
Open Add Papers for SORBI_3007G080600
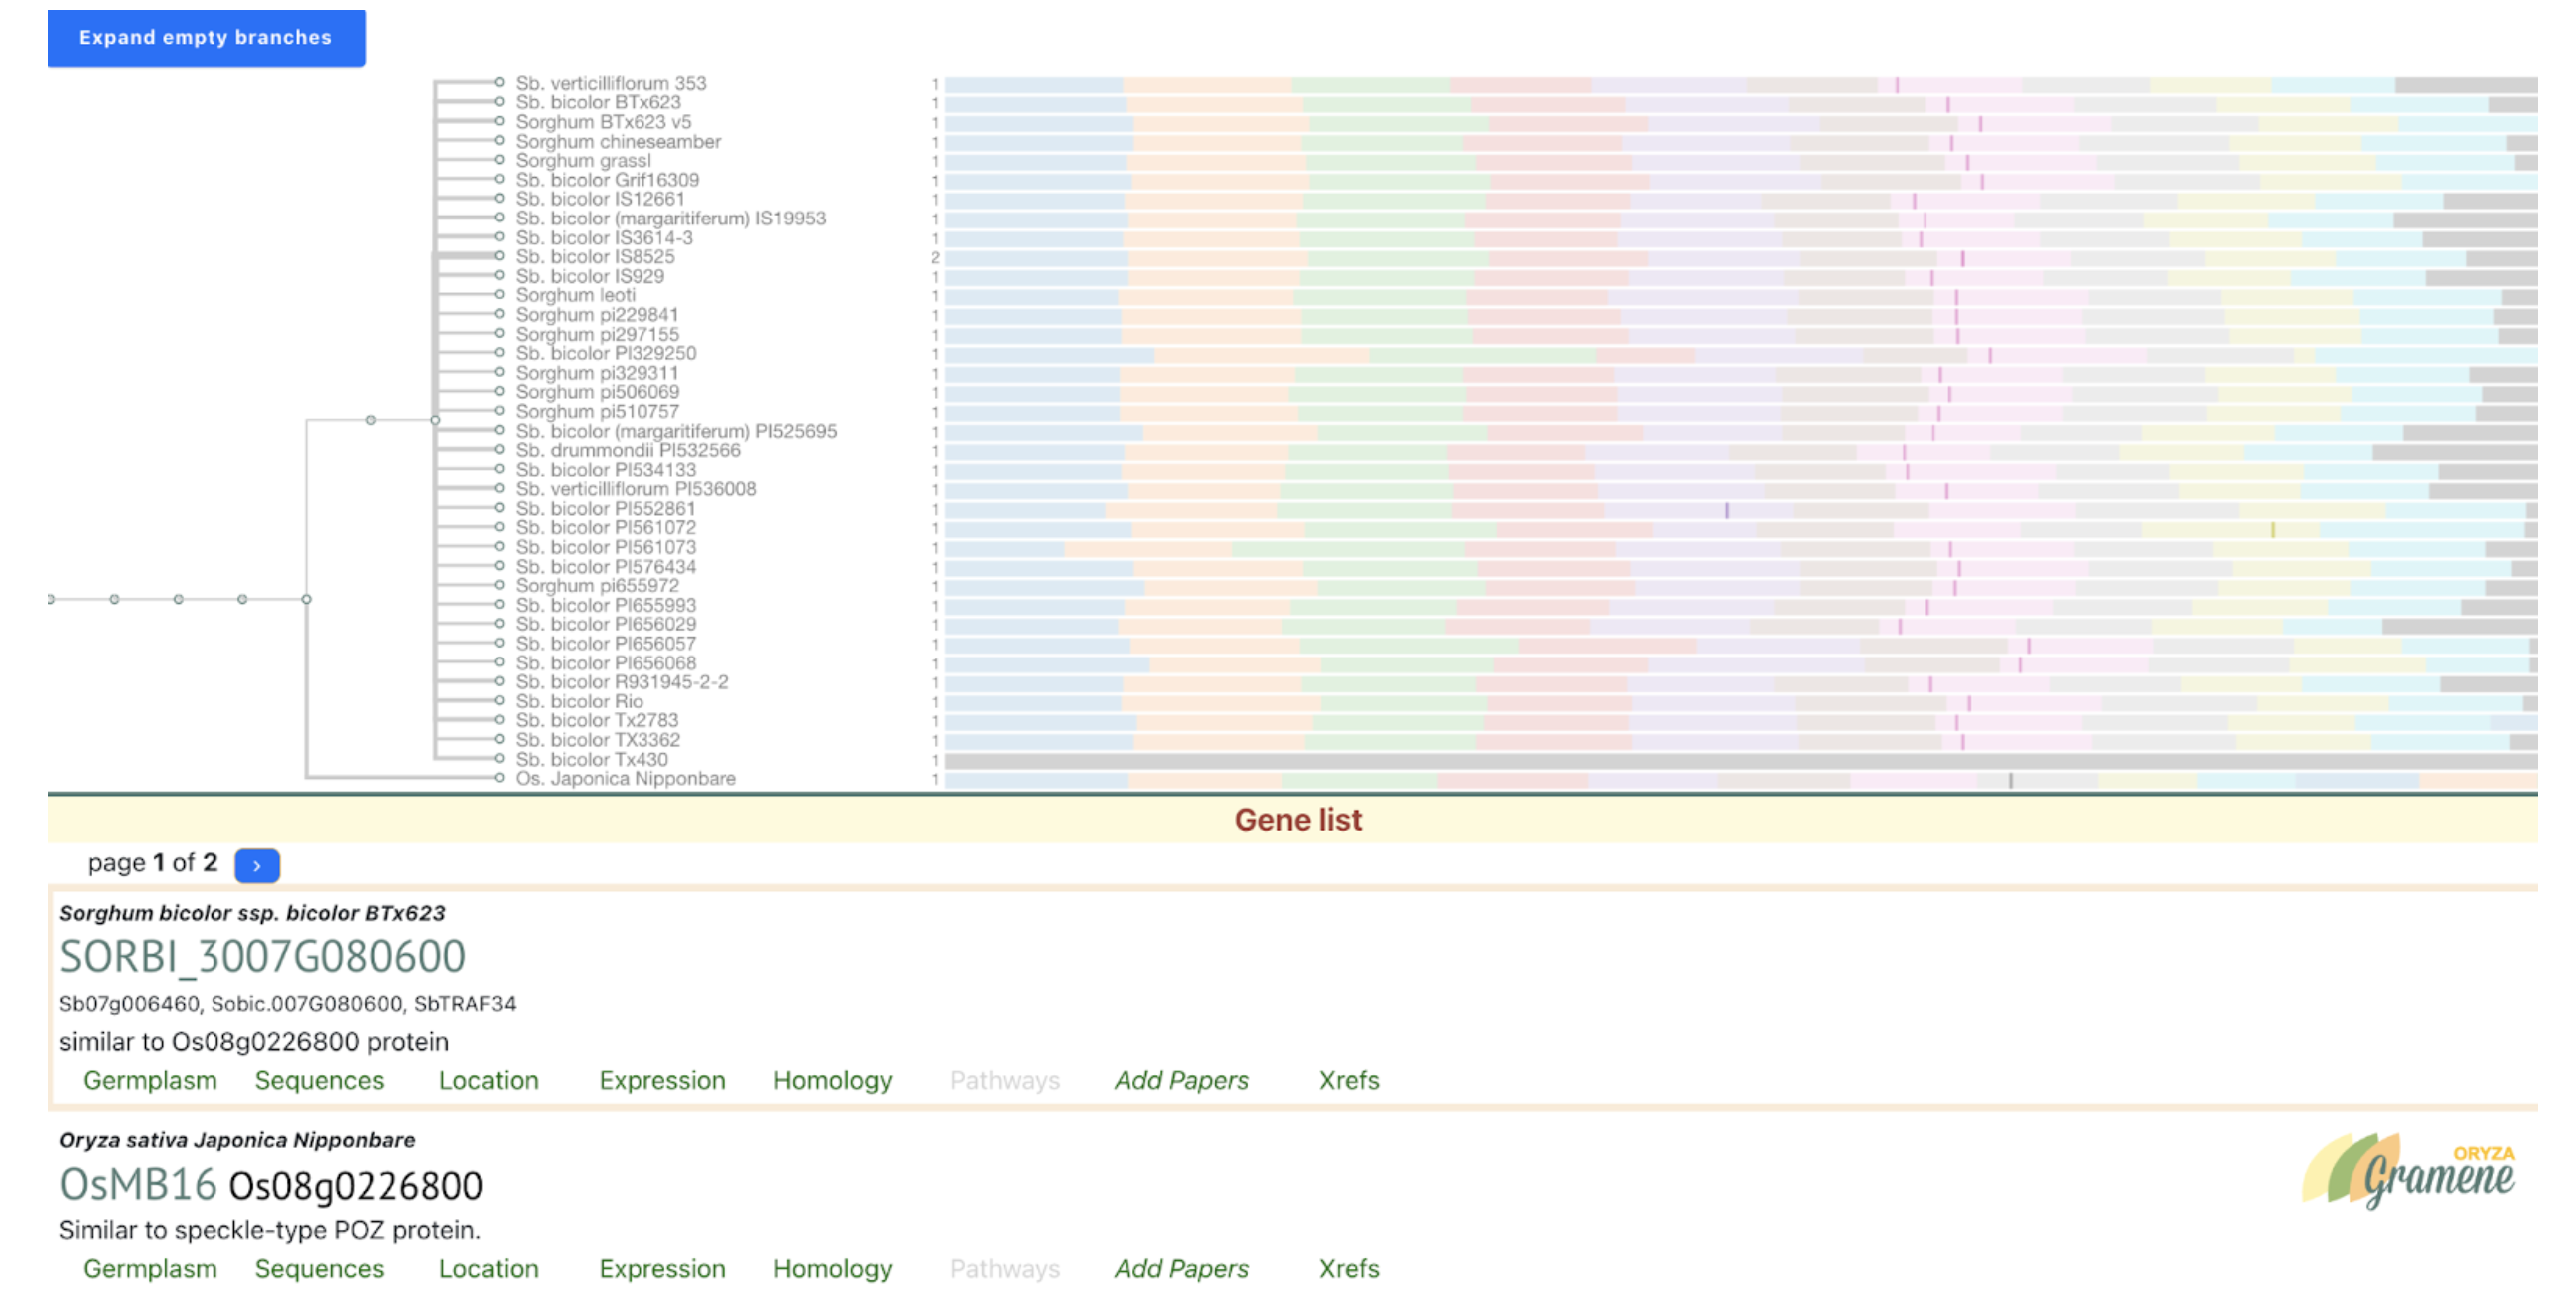pyautogui.click(x=1182, y=1080)
